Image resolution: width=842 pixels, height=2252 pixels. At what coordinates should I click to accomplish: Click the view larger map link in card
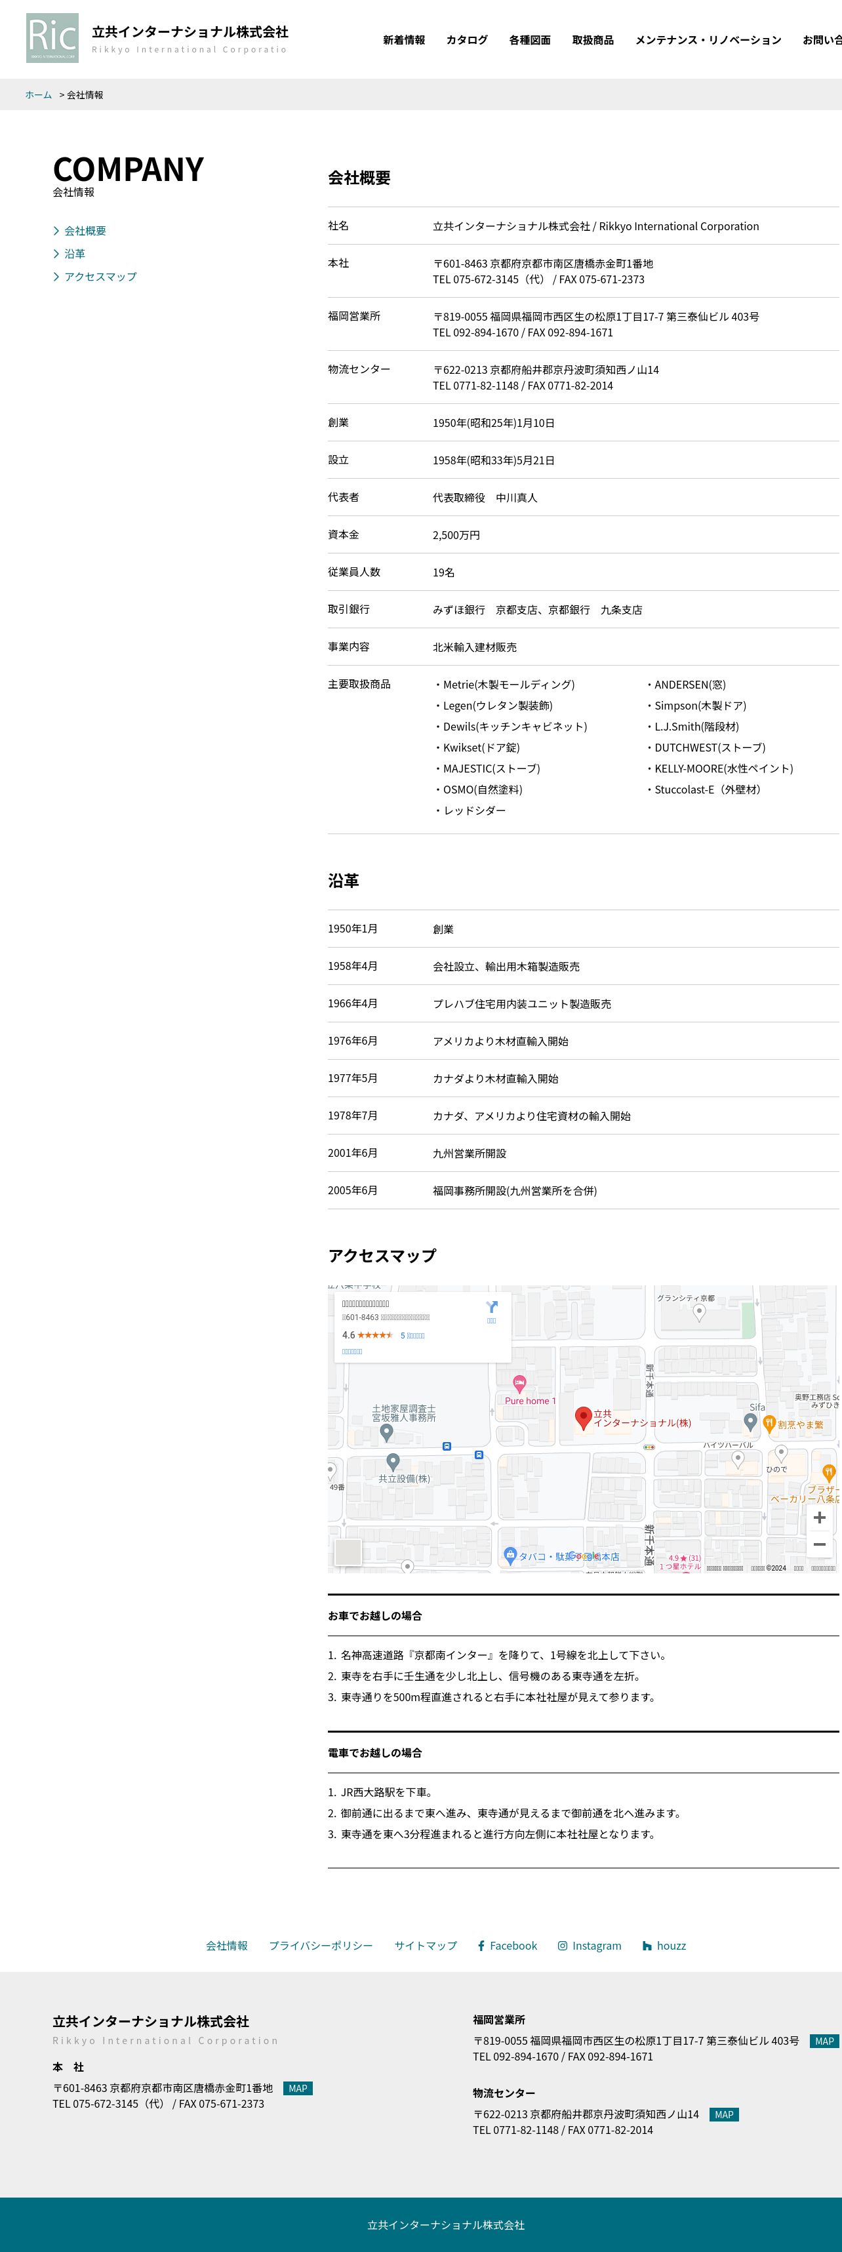click(x=351, y=1352)
